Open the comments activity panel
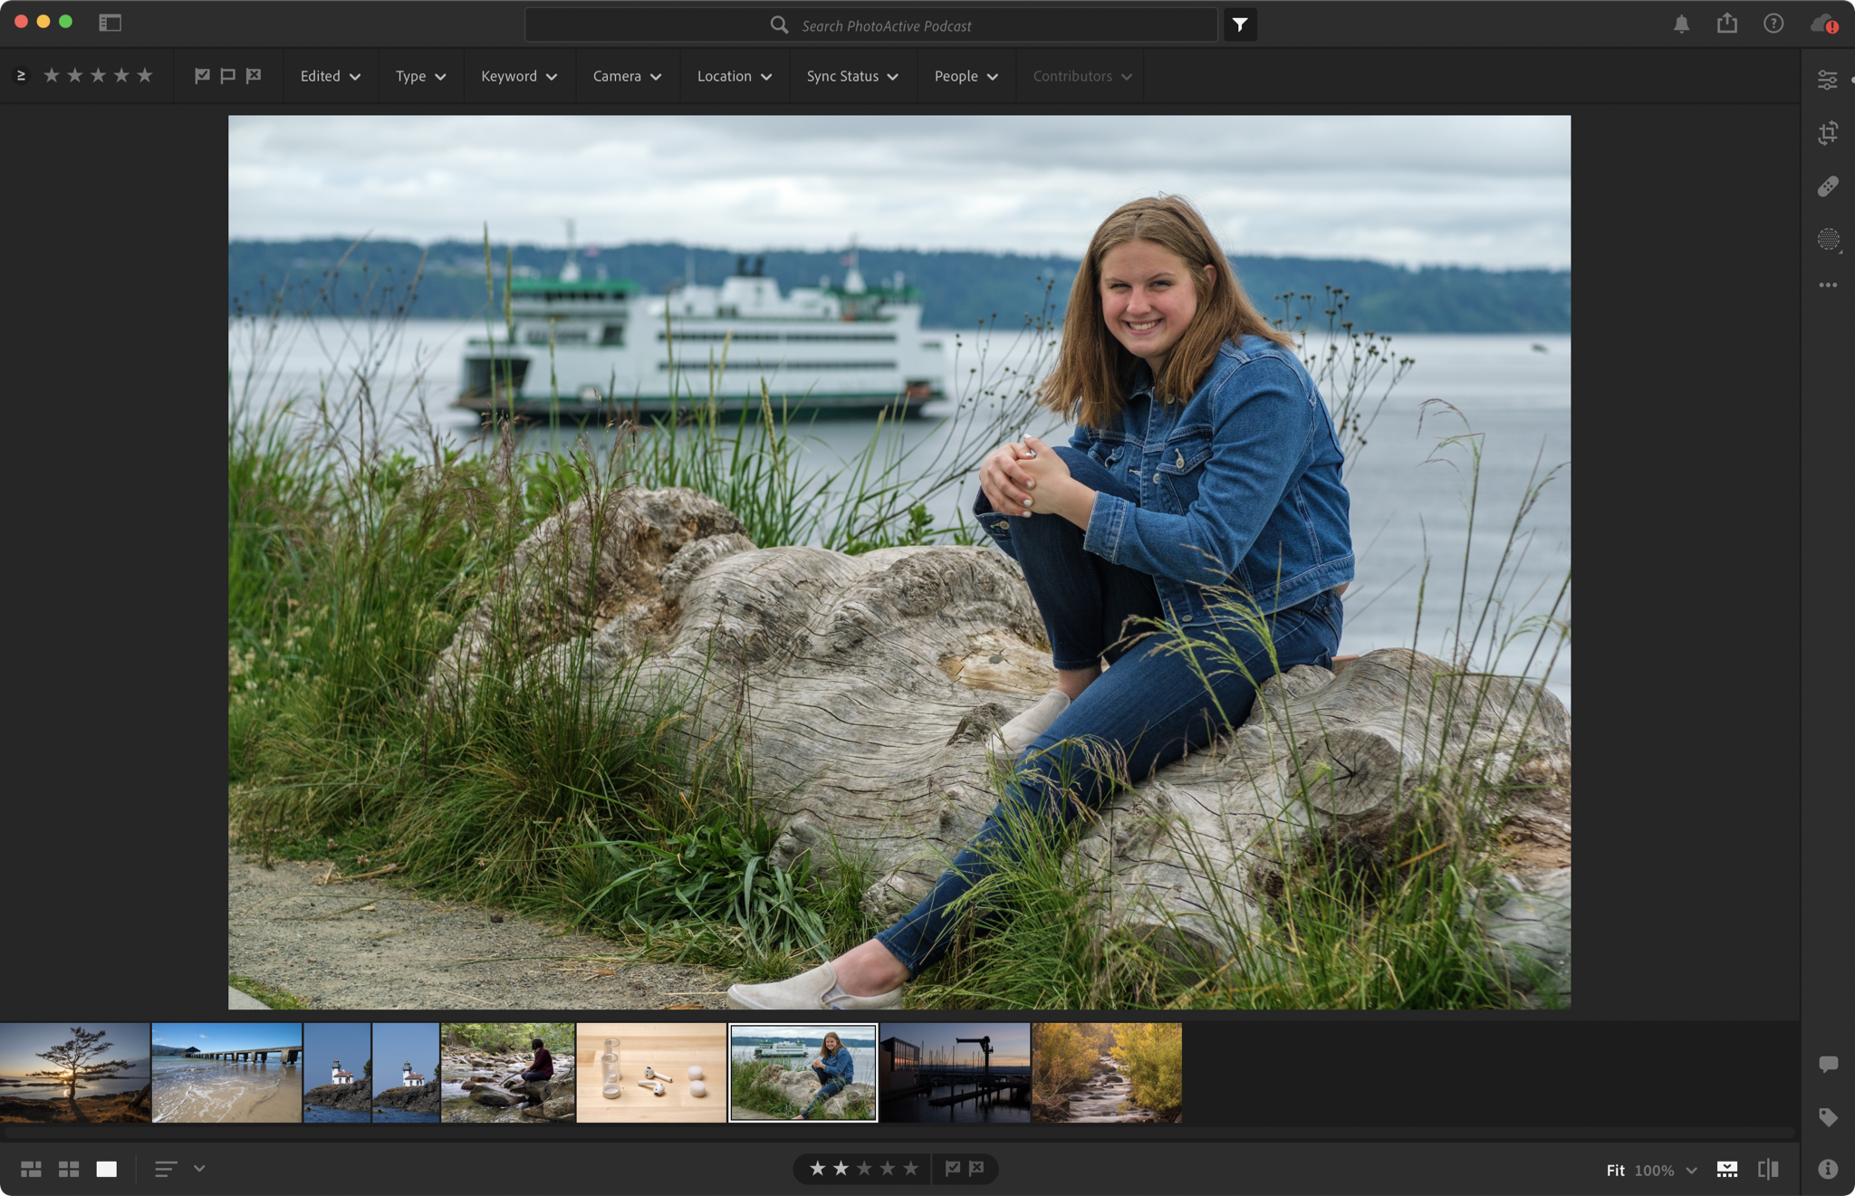 coord(1828,1064)
